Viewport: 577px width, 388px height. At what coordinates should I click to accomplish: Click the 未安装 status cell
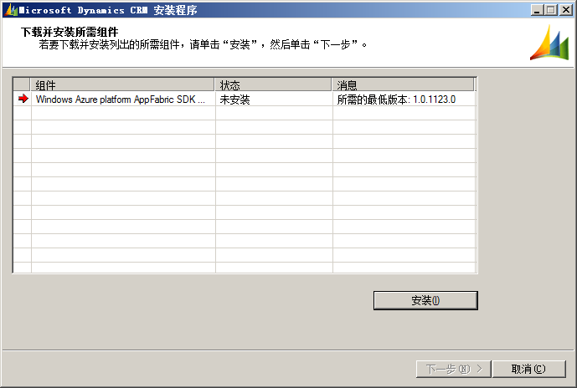274,100
